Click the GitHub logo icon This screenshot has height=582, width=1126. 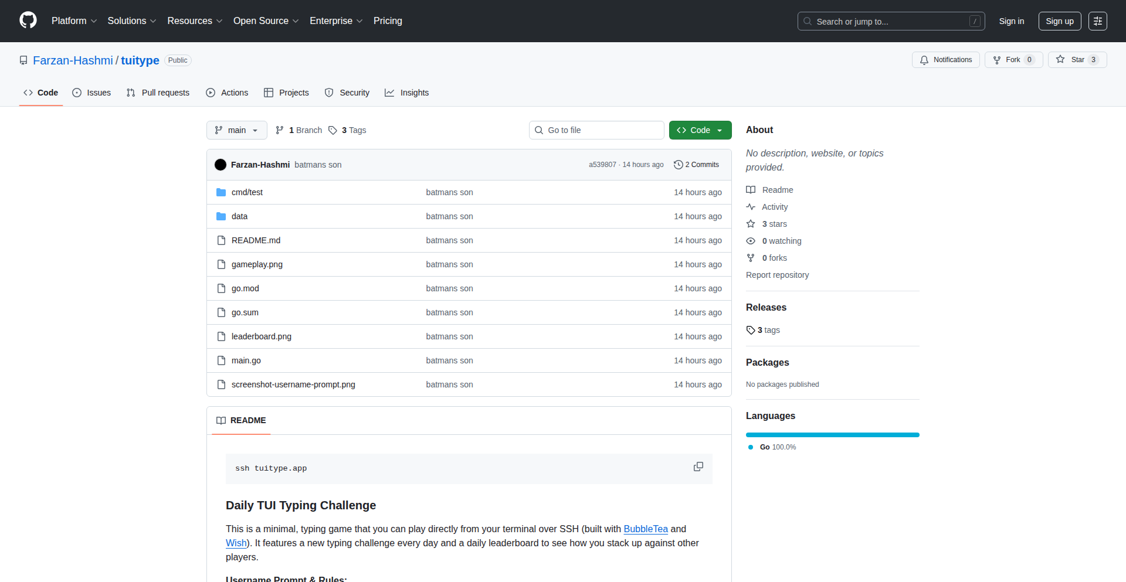click(x=28, y=21)
